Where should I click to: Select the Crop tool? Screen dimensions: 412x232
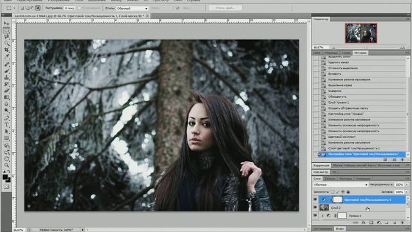point(6,50)
